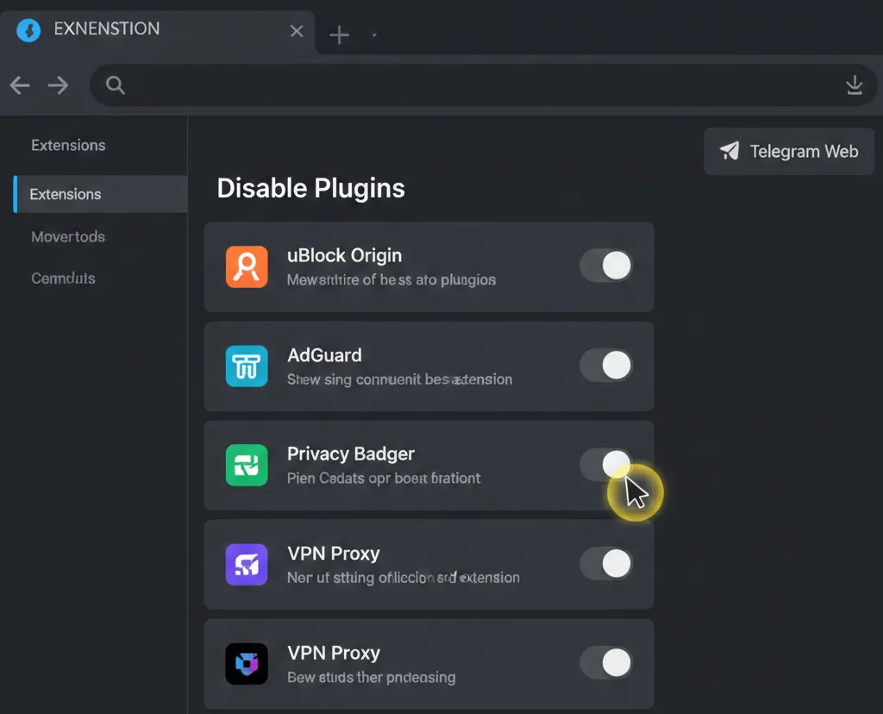Screen dimensions: 883x714
Task: Click the AdGuard title text
Action: [324, 355]
